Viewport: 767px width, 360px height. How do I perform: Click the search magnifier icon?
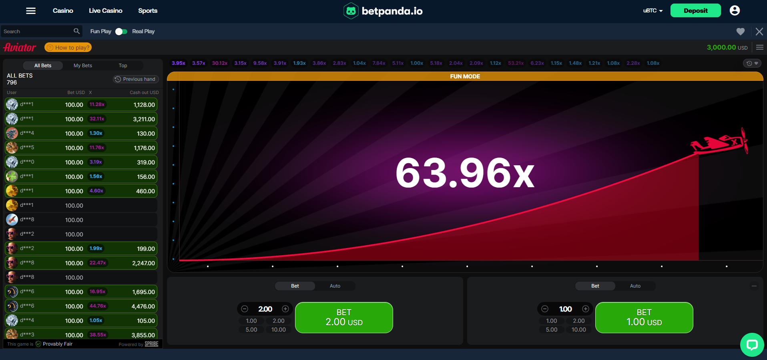76,31
